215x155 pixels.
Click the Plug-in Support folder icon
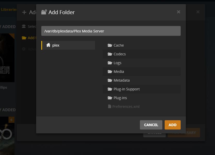110,89
